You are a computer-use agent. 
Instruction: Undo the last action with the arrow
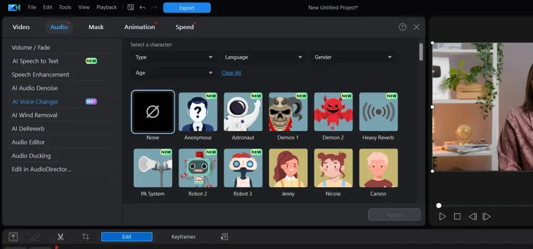point(143,7)
